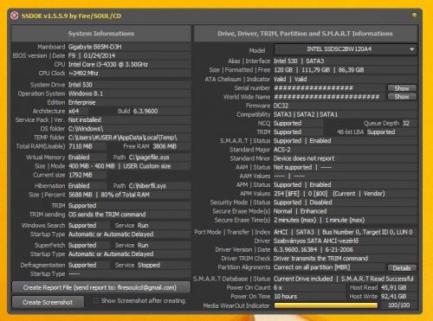Open Partition Alignments Details

tap(402, 268)
